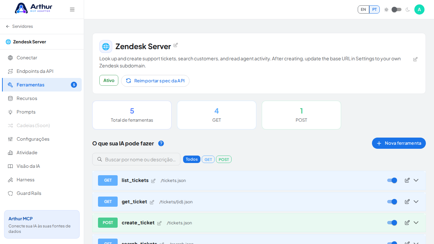Viewport: 434px width, 244px height.
Task: Click the search magnifier icon
Action: coord(100,159)
